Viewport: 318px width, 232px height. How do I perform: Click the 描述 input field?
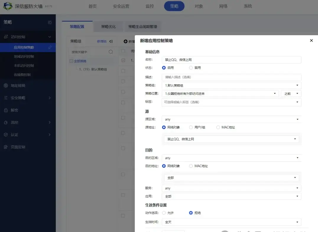[x=231, y=77]
